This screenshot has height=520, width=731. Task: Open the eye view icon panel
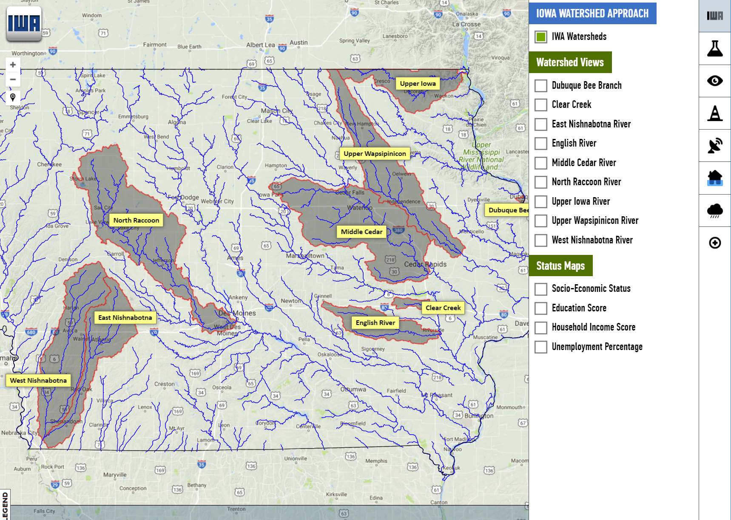tap(715, 81)
